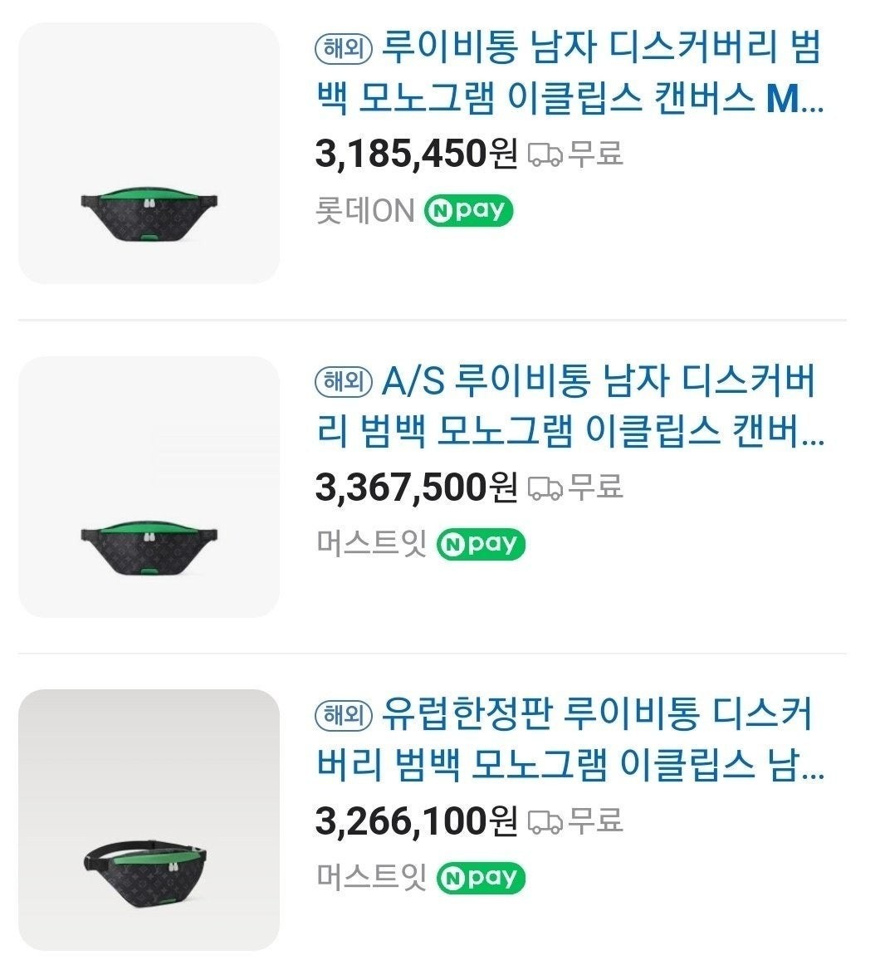
Task: Click the delivery truck icon beside 3,185,450원
Action: pyautogui.click(x=545, y=154)
